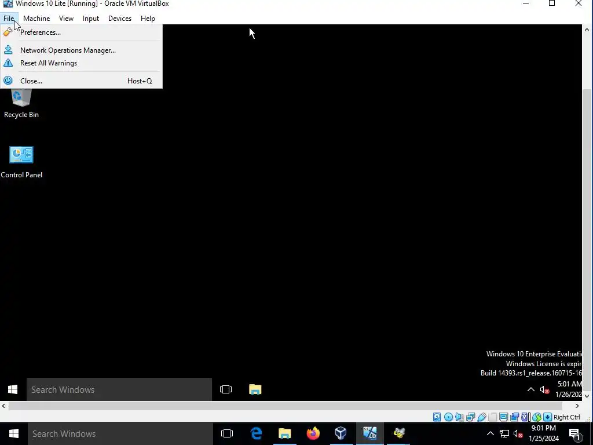Click the vertical scrollbar thumb of VM window
593x445 pixels.
[587, 240]
